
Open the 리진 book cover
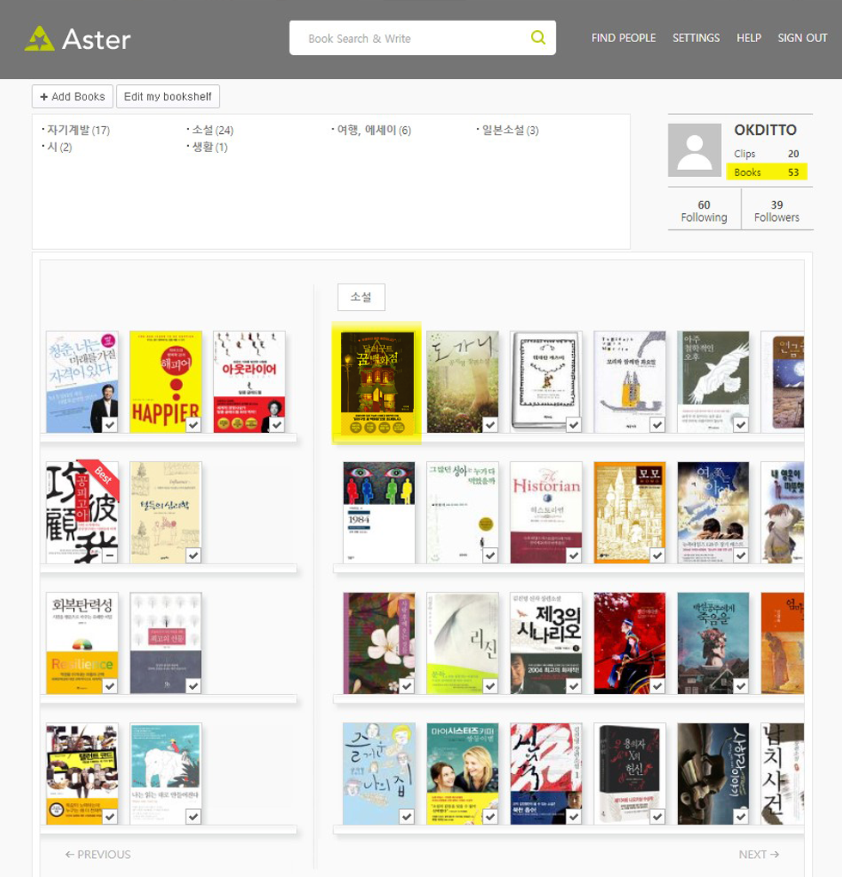(462, 643)
